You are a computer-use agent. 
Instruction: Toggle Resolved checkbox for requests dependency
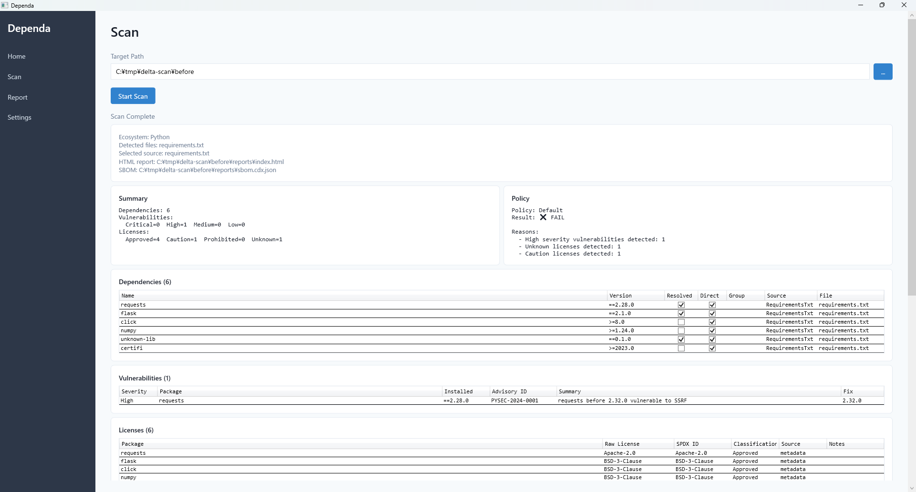pyautogui.click(x=681, y=305)
